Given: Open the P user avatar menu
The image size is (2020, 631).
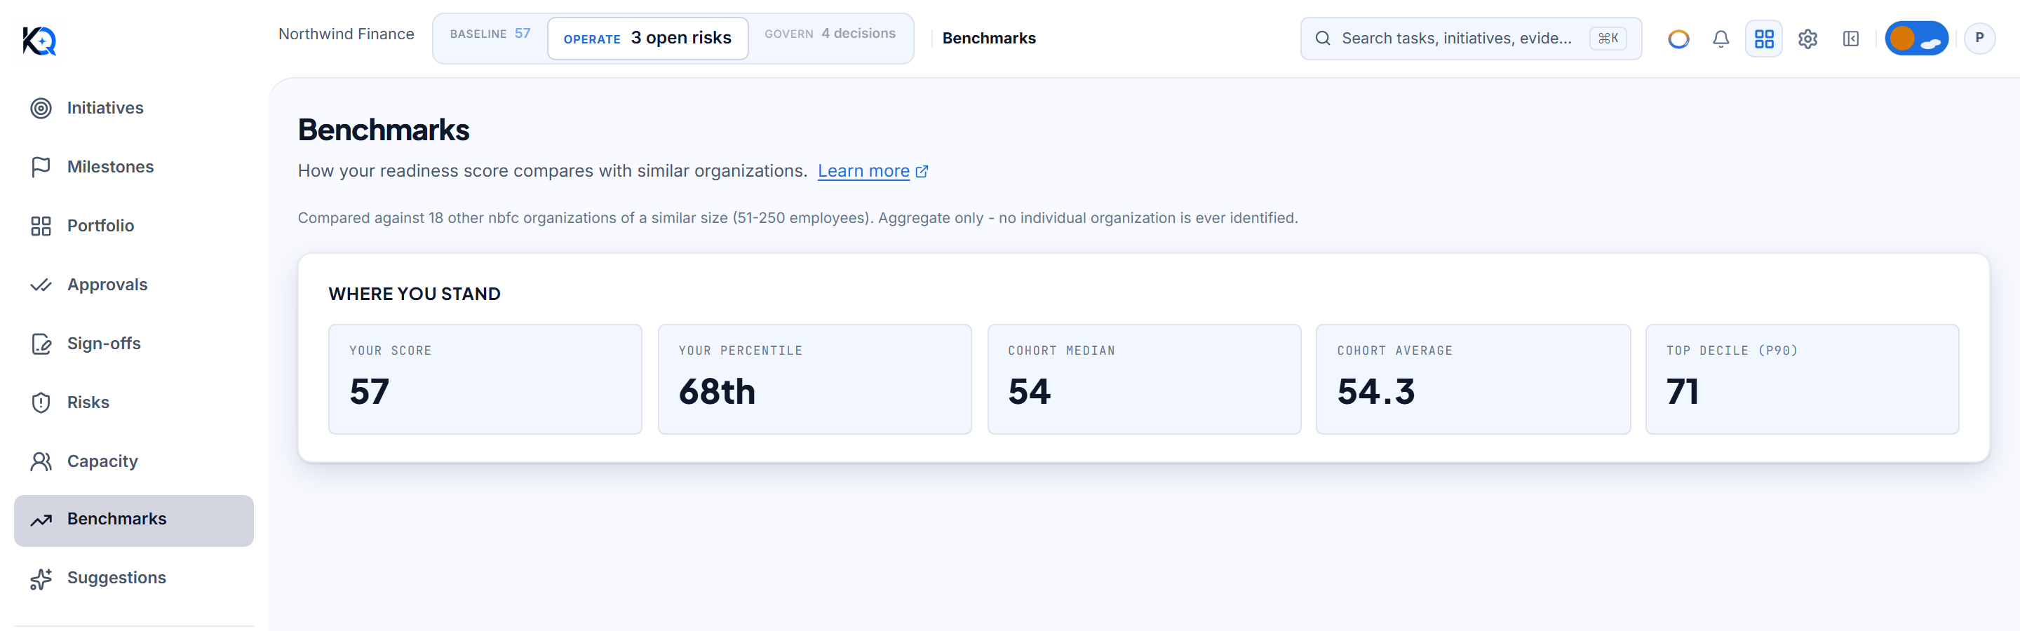Looking at the screenshot, I should [x=1979, y=38].
